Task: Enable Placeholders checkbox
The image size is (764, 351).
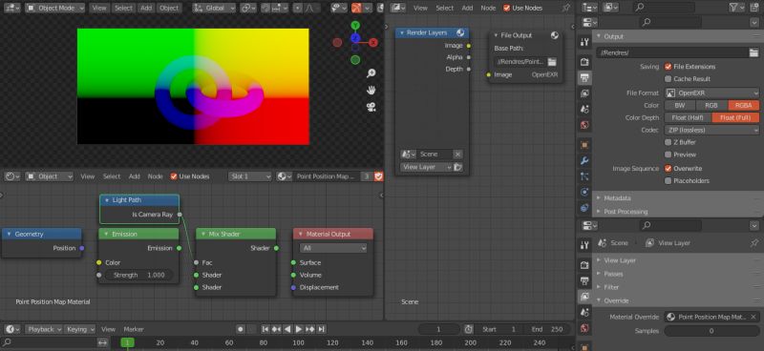Action: (668, 180)
